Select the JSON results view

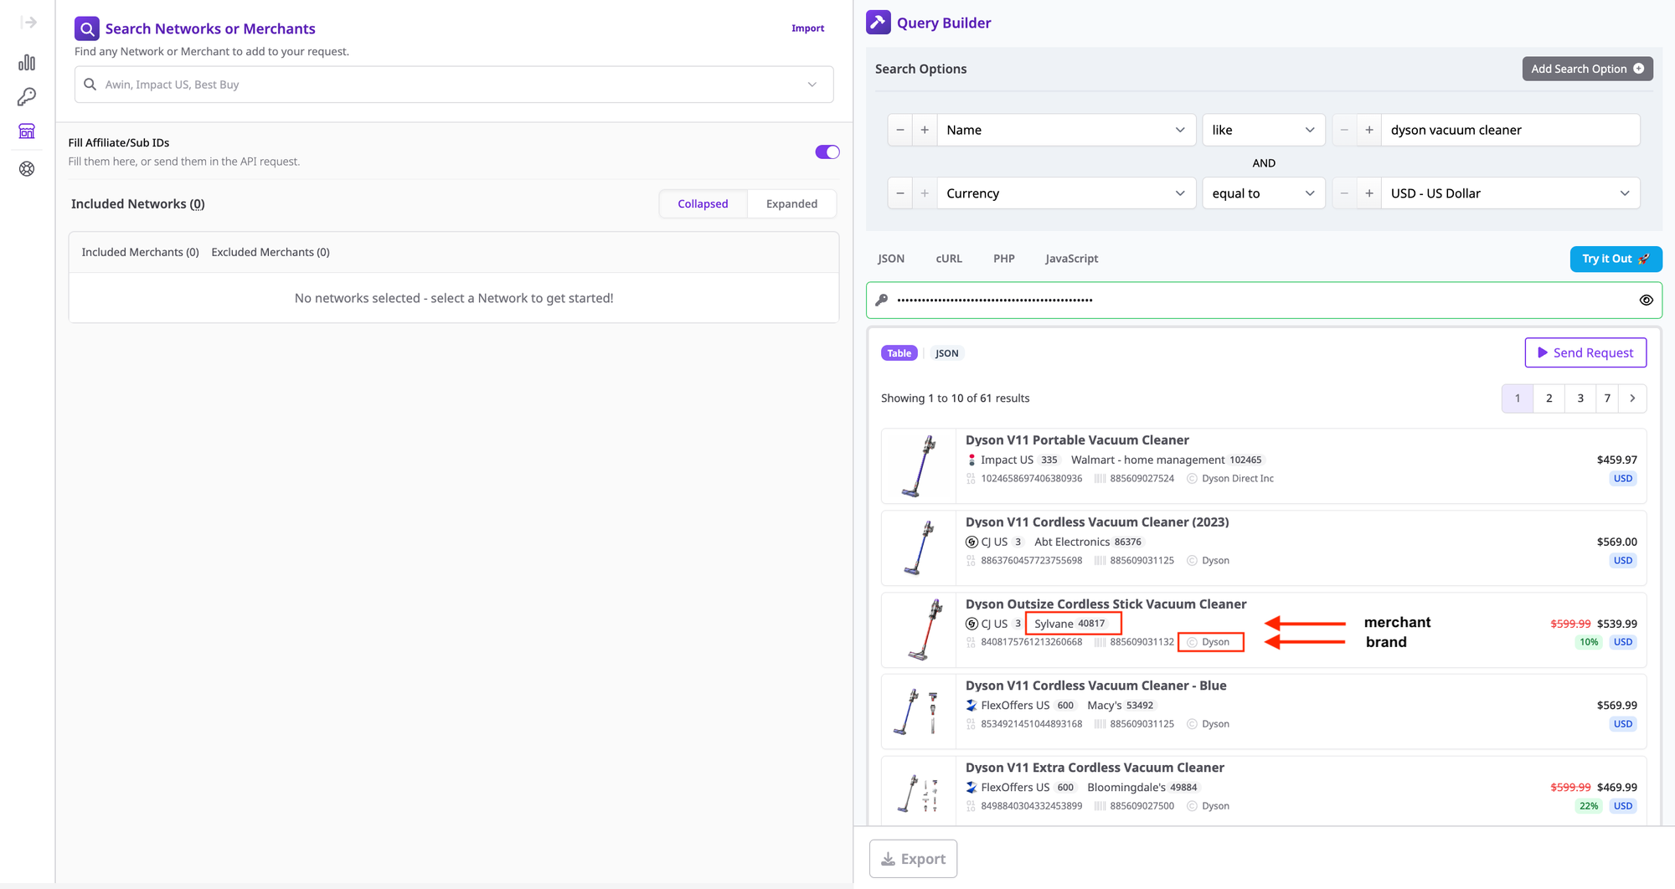click(x=946, y=353)
